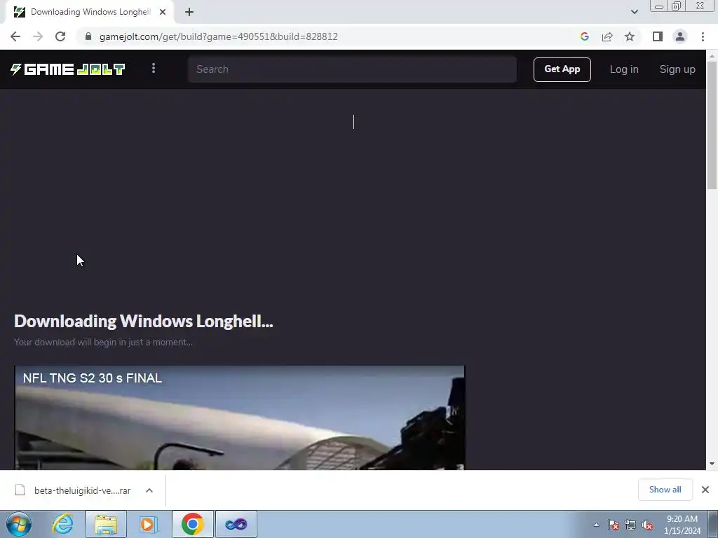Open the Windows Start menu
The width and height of the screenshot is (718, 538).
point(18,524)
